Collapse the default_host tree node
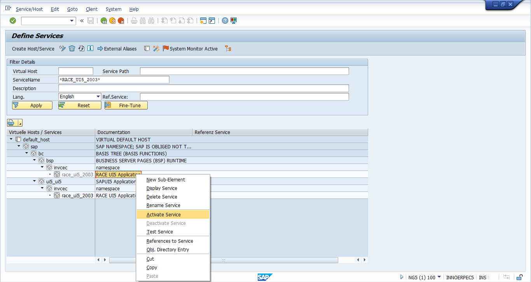The width and height of the screenshot is (531, 282). click(11, 139)
